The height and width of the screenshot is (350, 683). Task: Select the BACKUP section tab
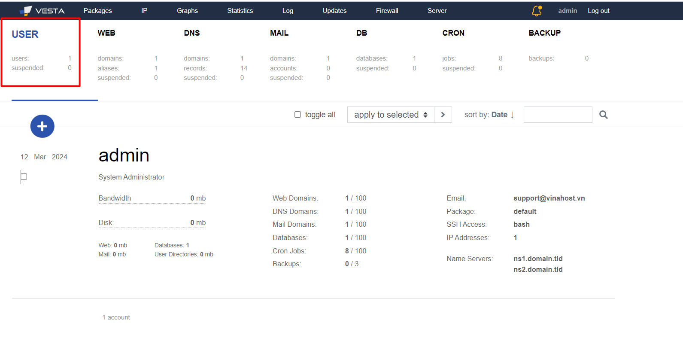pos(544,33)
